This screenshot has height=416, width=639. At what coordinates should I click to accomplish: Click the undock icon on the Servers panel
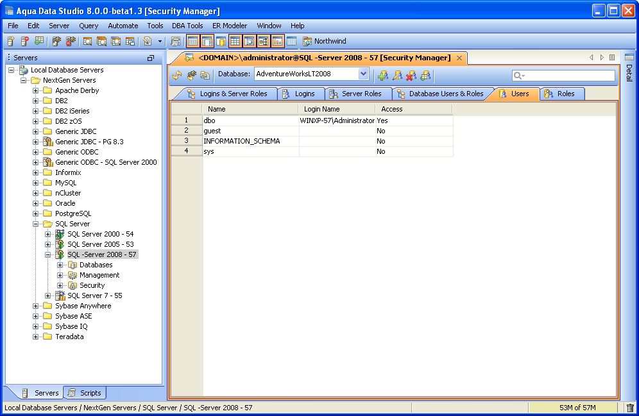[151, 58]
